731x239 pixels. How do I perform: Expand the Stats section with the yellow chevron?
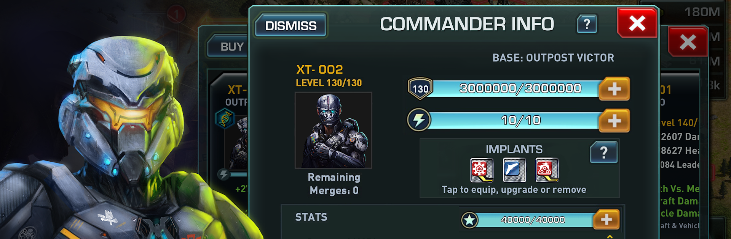pos(610,236)
